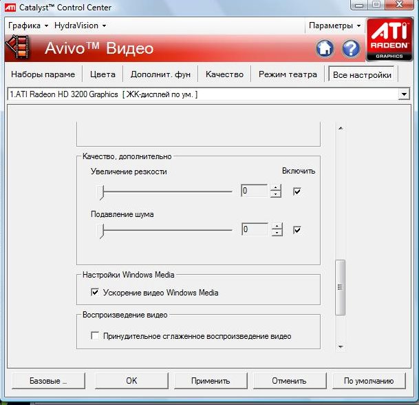Switch to the Режим театра tab
Image resolution: width=419 pixels, height=405 pixels.
[288, 74]
